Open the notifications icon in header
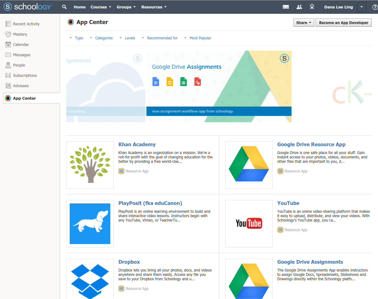378x299 pixels. click(x=312, y=7)
